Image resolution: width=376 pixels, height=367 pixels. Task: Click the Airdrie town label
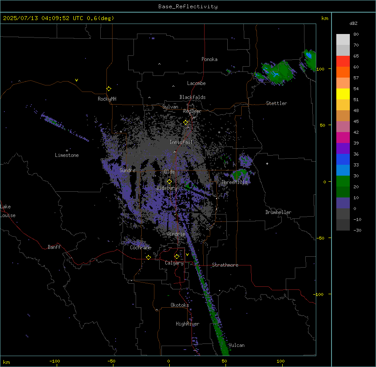(176, 234)
